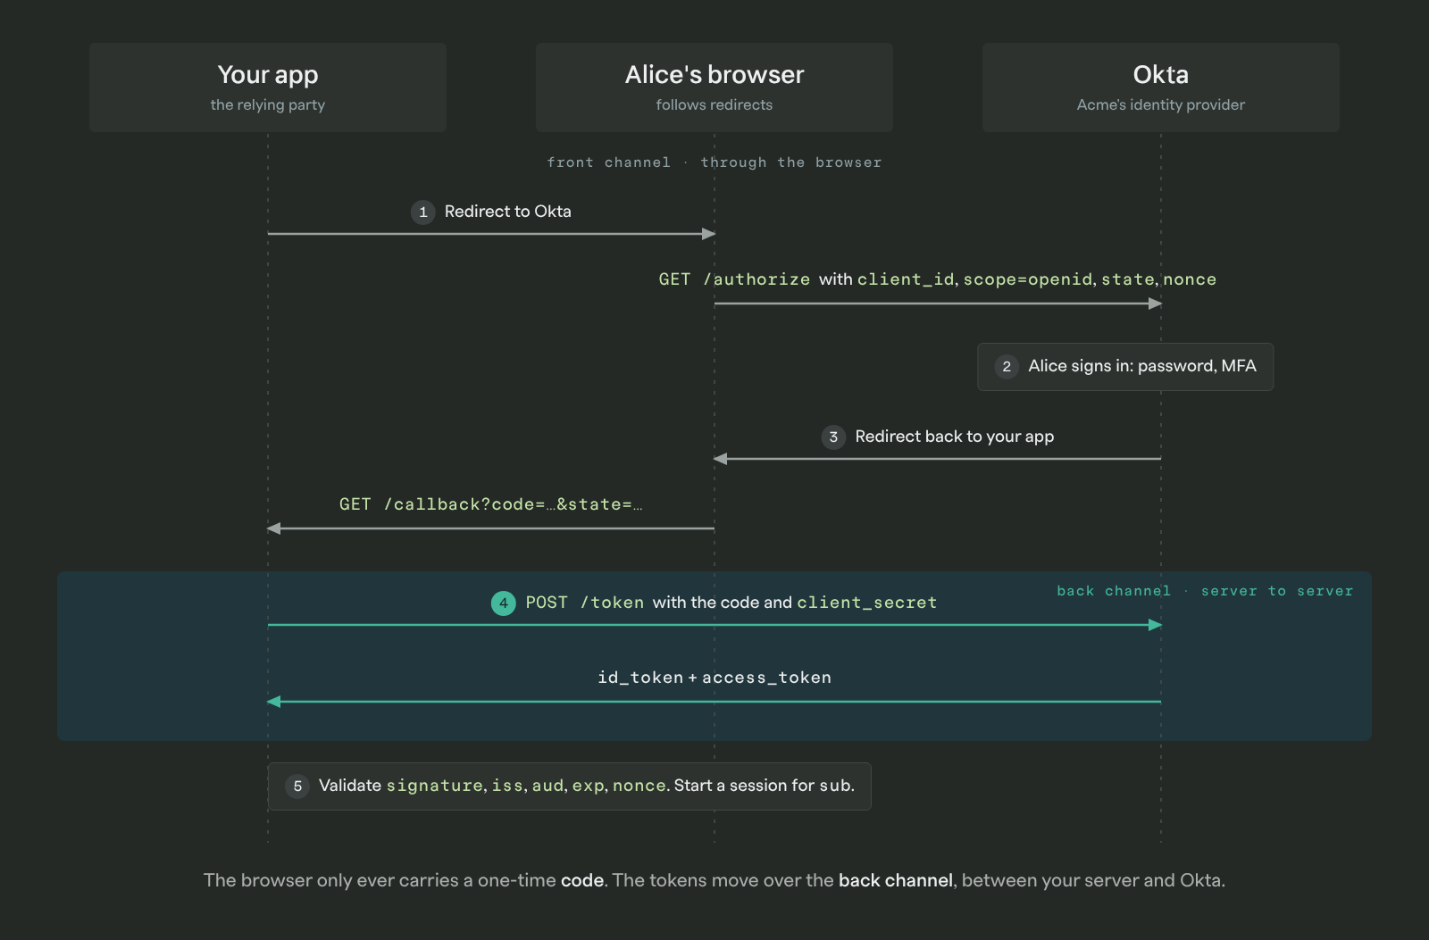
Task: Click the "client_id" parameter
Action: coord(906,279)
